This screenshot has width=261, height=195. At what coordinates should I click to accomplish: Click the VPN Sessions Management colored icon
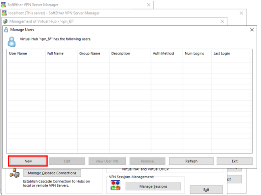click(x=115, y=185)
